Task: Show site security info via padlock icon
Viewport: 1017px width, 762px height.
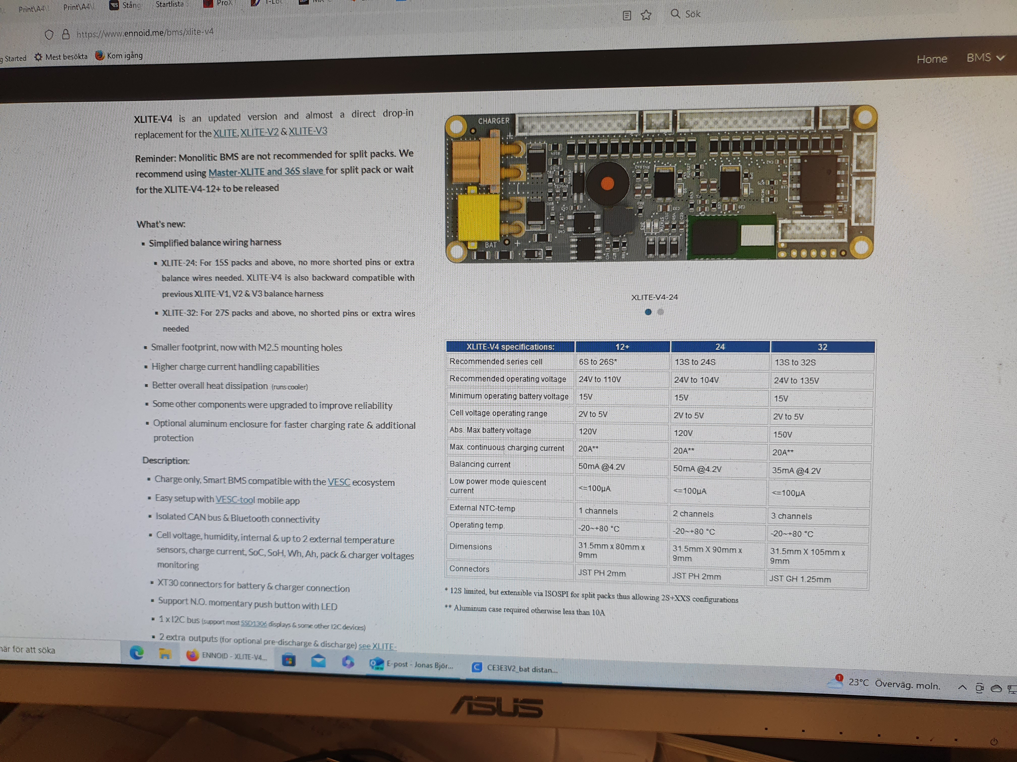Action: [x=66, y=35]
